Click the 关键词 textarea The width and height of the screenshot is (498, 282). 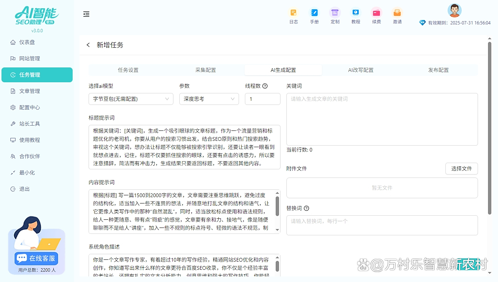click(382, 119)
